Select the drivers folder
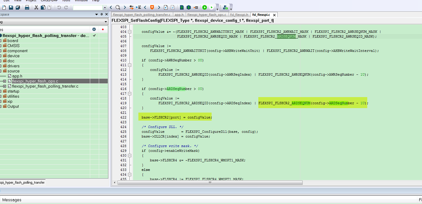 13,66
